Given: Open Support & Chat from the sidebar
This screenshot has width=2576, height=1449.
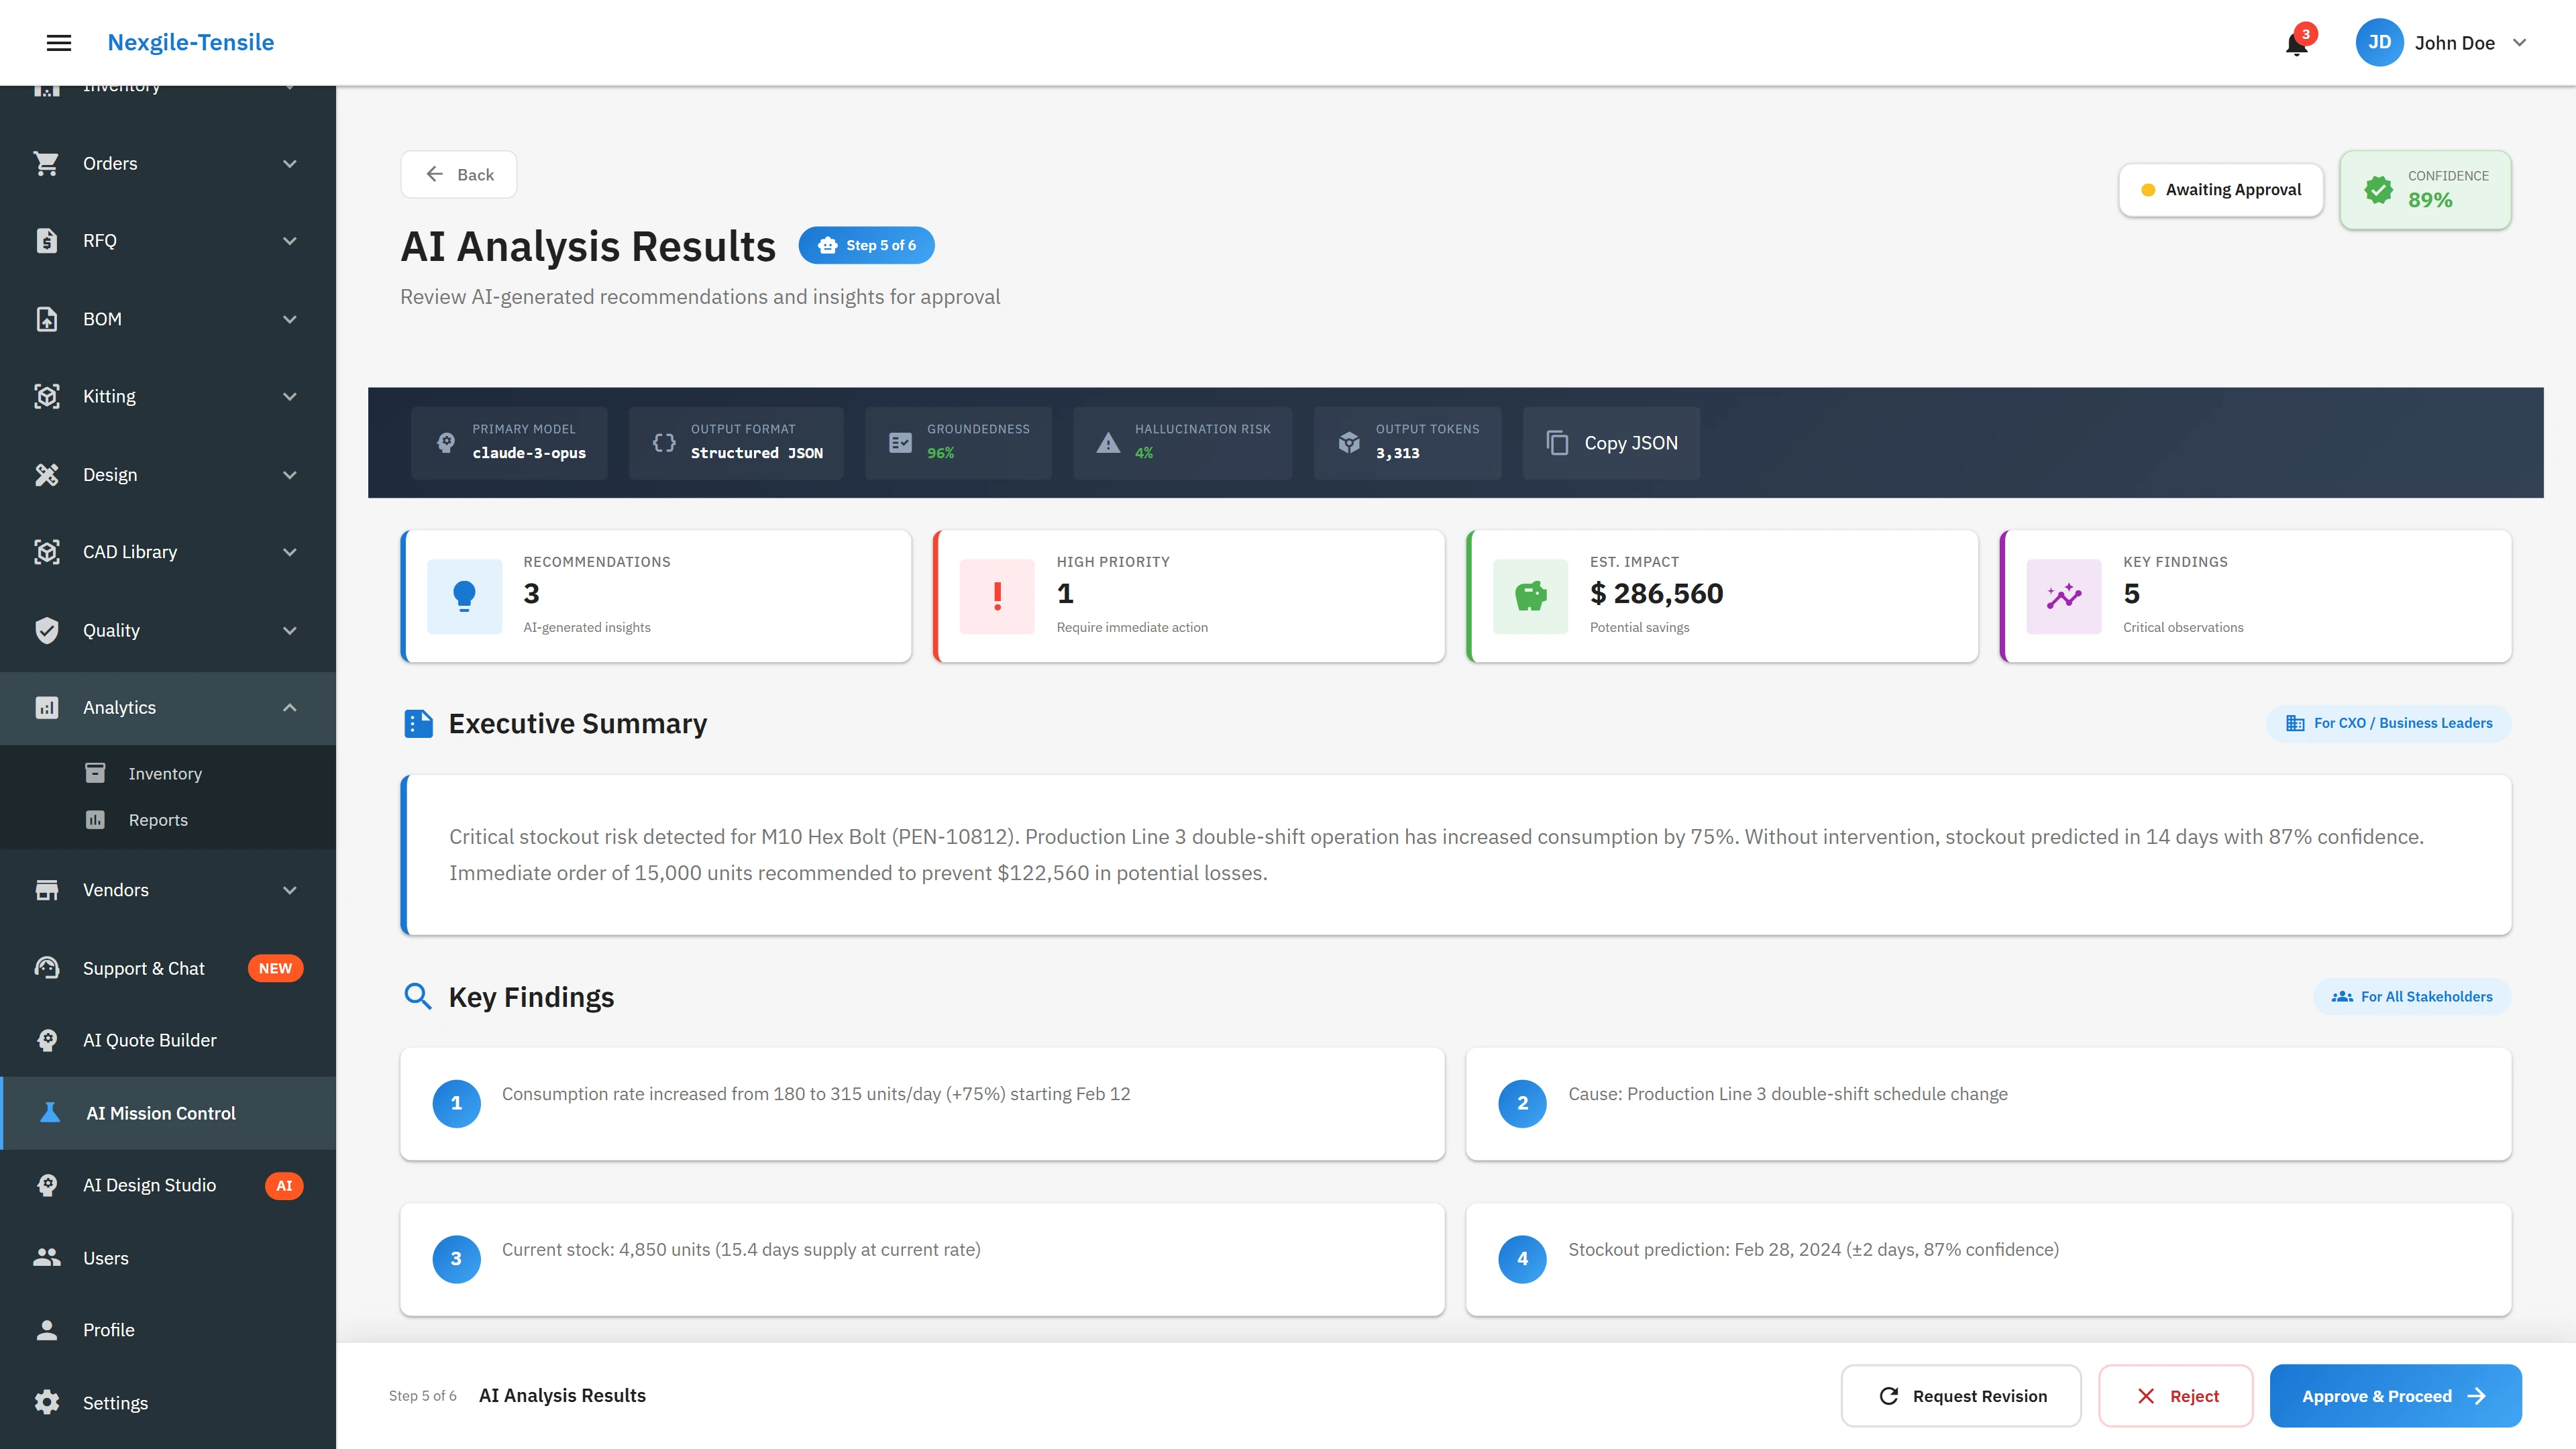Looking at the screenshot, I should (143, 968).
